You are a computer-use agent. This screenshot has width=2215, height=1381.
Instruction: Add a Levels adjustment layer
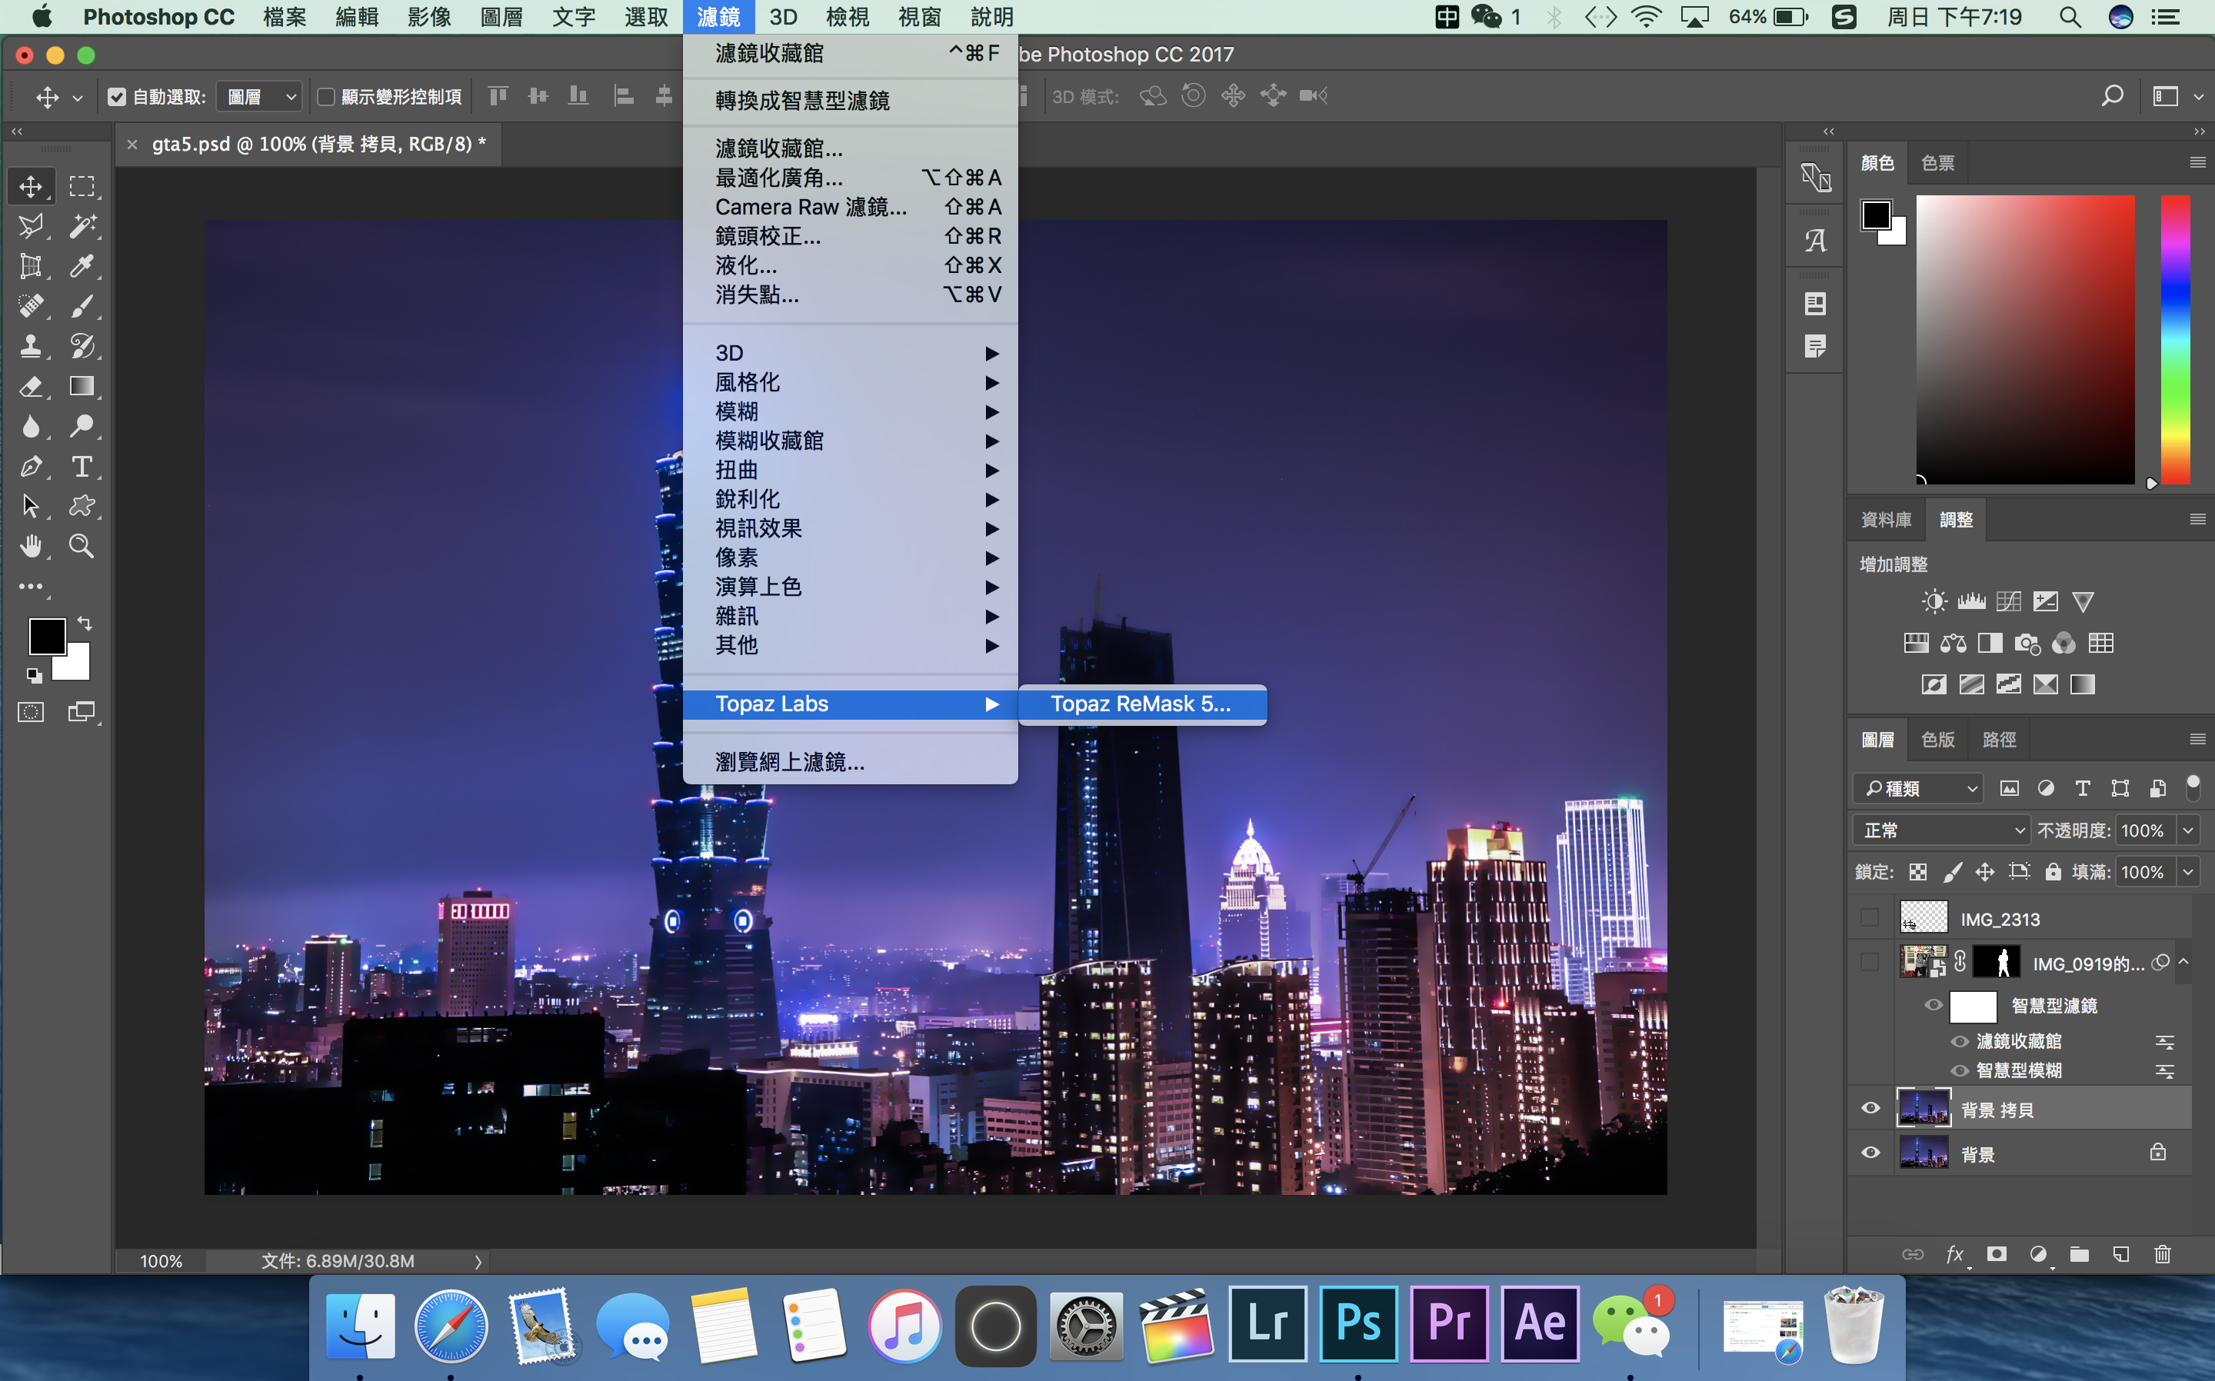pos(1971,601)
